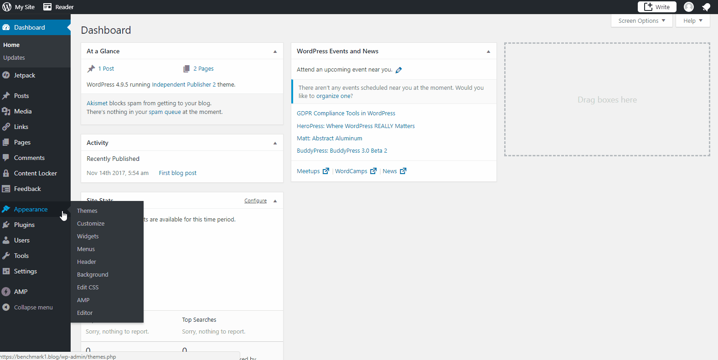Collapse the At a Glance panel
This screenshot has width=718, height=360.
pos(275,51)
